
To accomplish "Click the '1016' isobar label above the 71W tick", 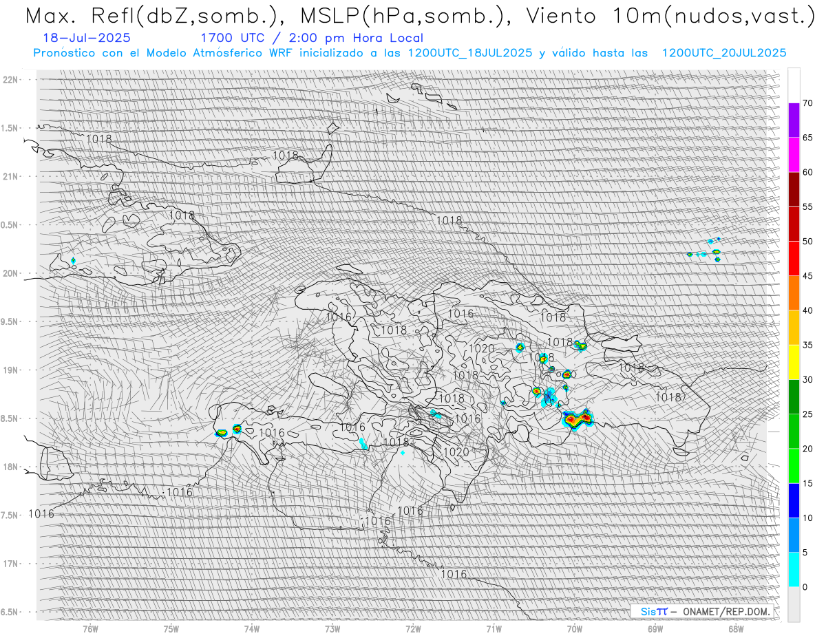I will pyautogui.click(x=454, y=574).
